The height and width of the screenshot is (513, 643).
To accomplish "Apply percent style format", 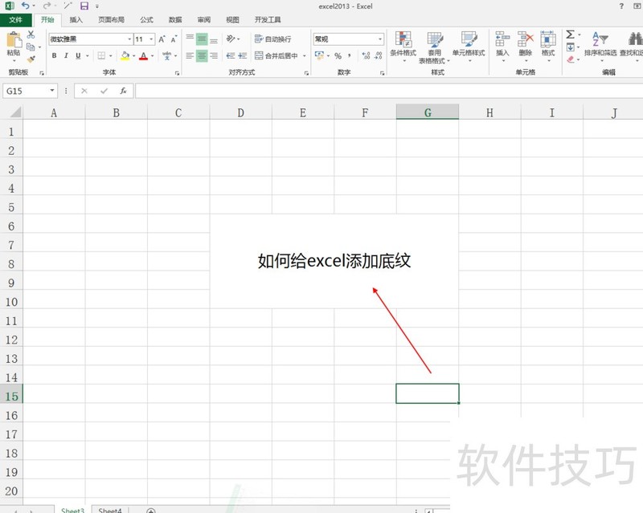I will pyautogui.click(x=338, y=55).
